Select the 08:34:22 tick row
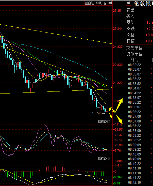This screenshot has height=186, width=153. coord(140,93)
